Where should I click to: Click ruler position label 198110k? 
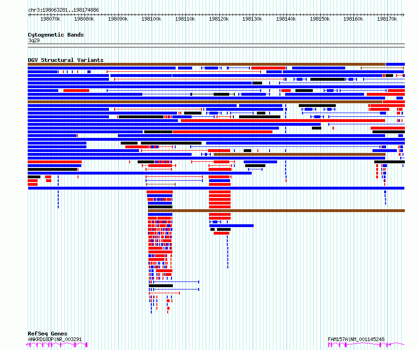pyautogui.click(x=185, y=19)
